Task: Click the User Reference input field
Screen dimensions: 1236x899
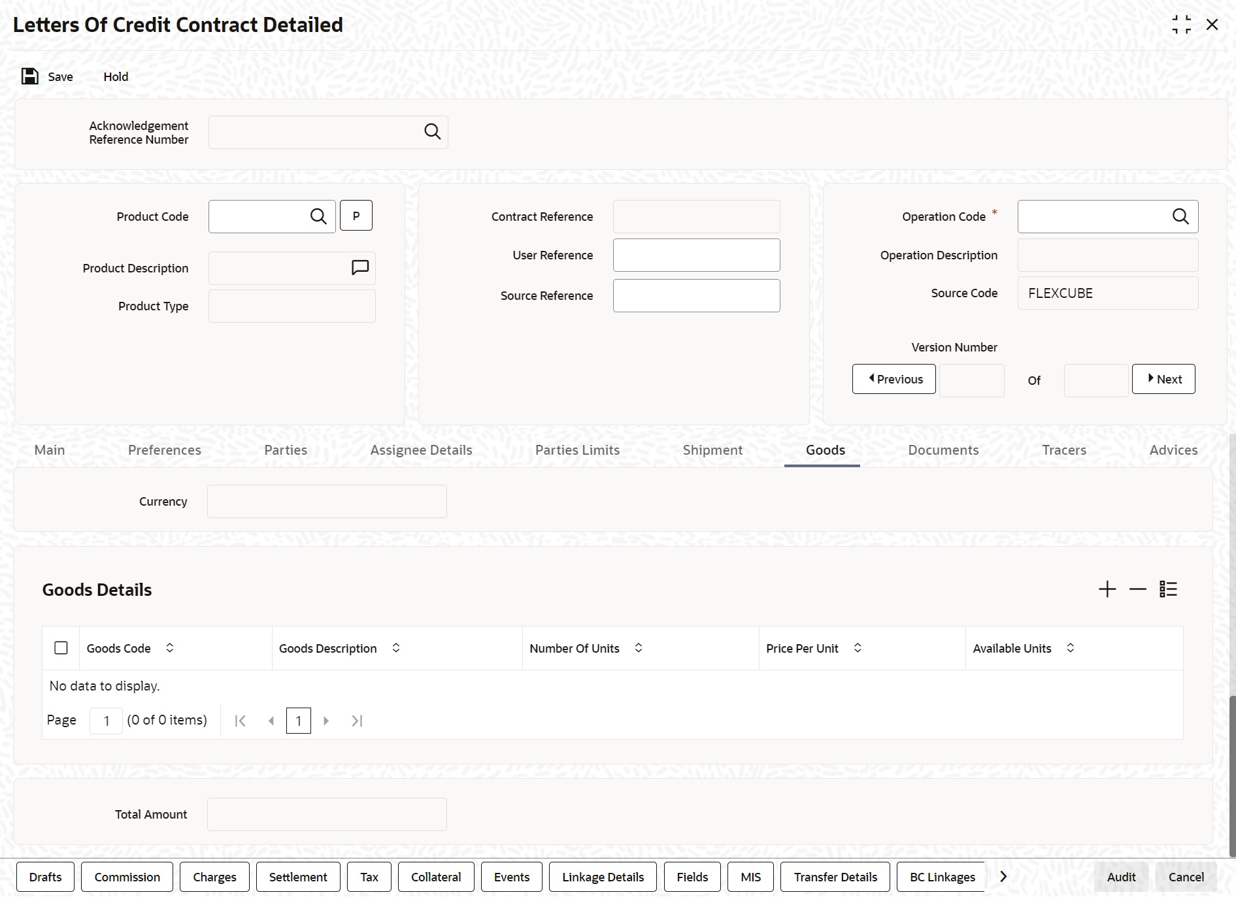Action: [x=697, y=255]
